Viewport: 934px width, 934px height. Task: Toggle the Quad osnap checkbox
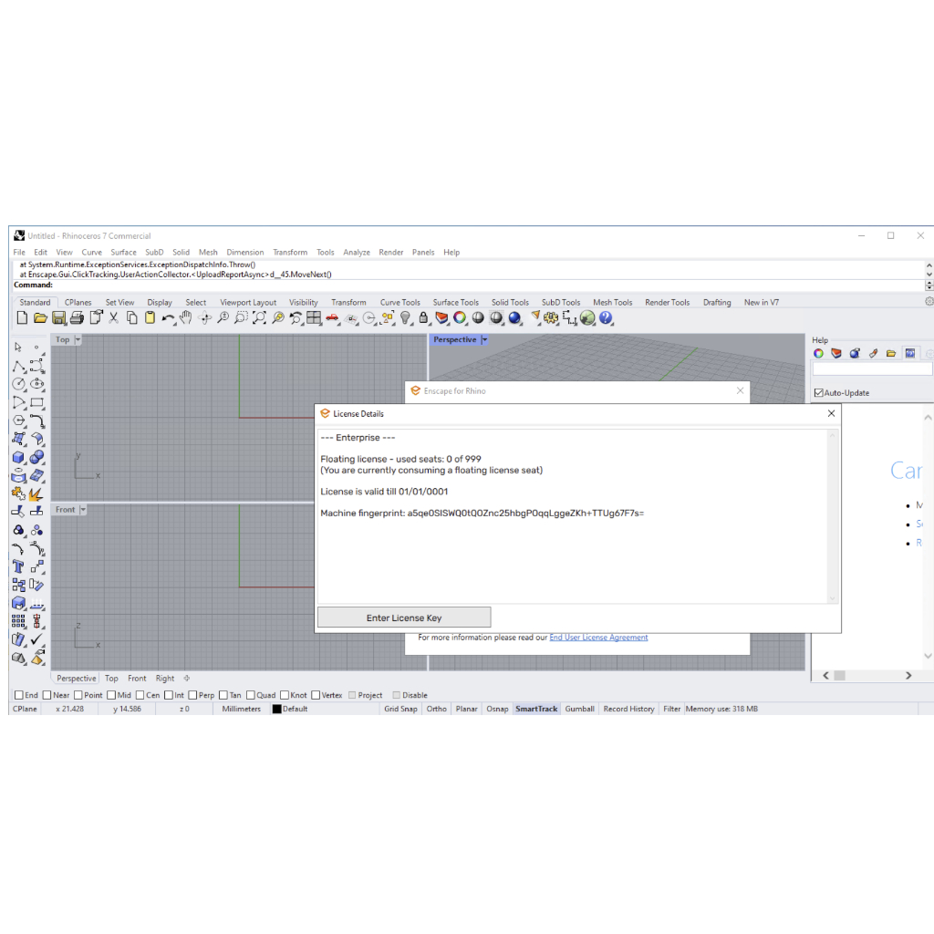coord(250,695)
